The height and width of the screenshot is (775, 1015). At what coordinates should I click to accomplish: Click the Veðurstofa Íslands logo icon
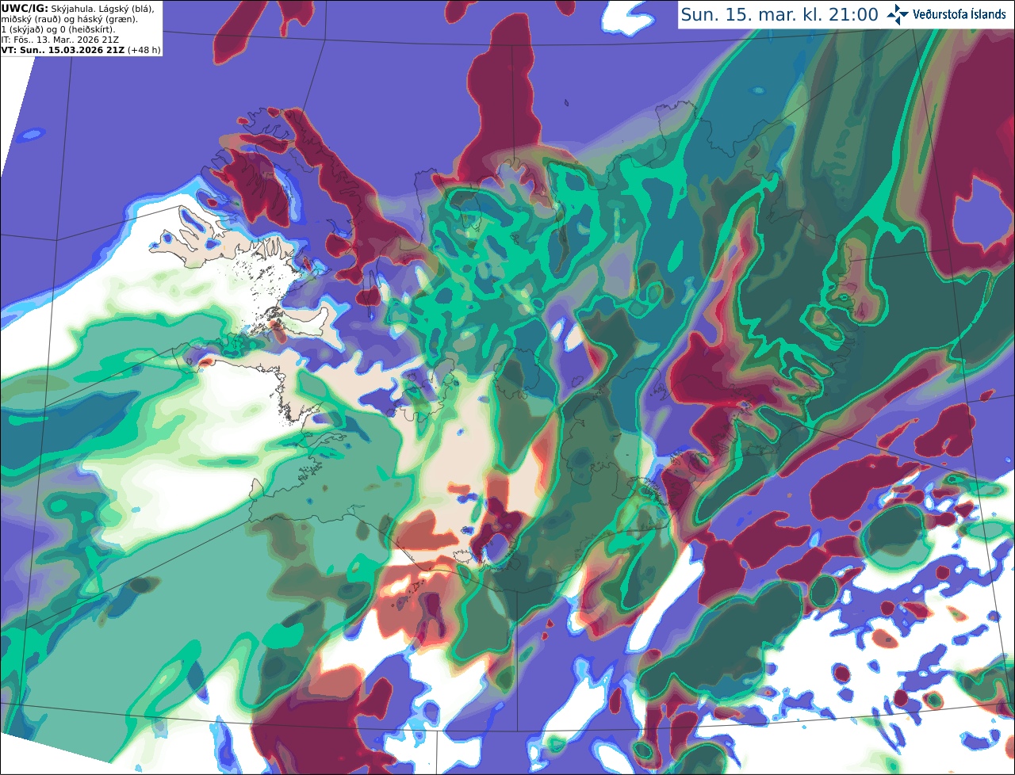(898, 14)
